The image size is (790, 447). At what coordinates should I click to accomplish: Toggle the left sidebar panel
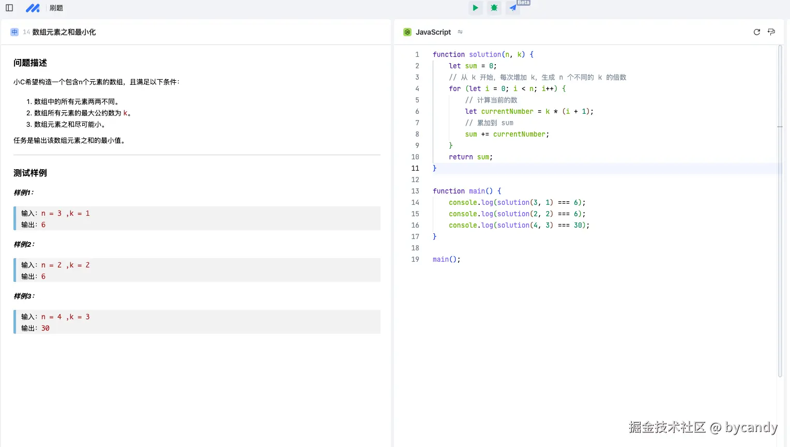[x=9, y=8]
